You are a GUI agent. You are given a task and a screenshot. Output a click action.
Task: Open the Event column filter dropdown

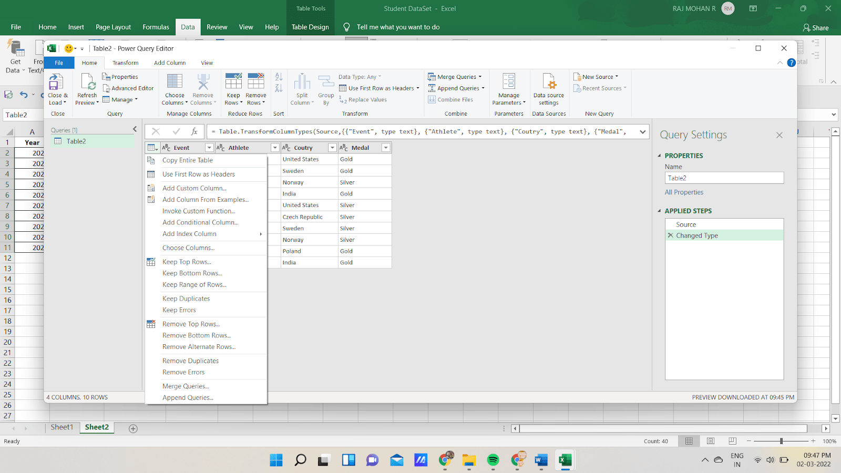(x=209, y=147)
